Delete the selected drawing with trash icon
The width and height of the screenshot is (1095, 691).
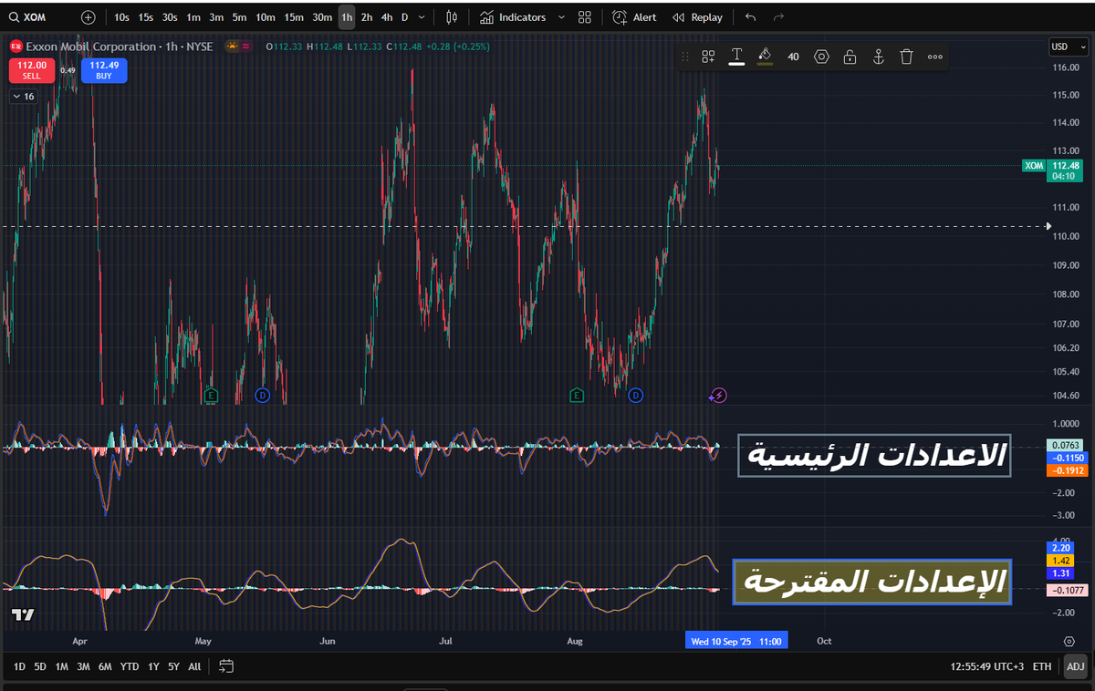pos(906,57)
